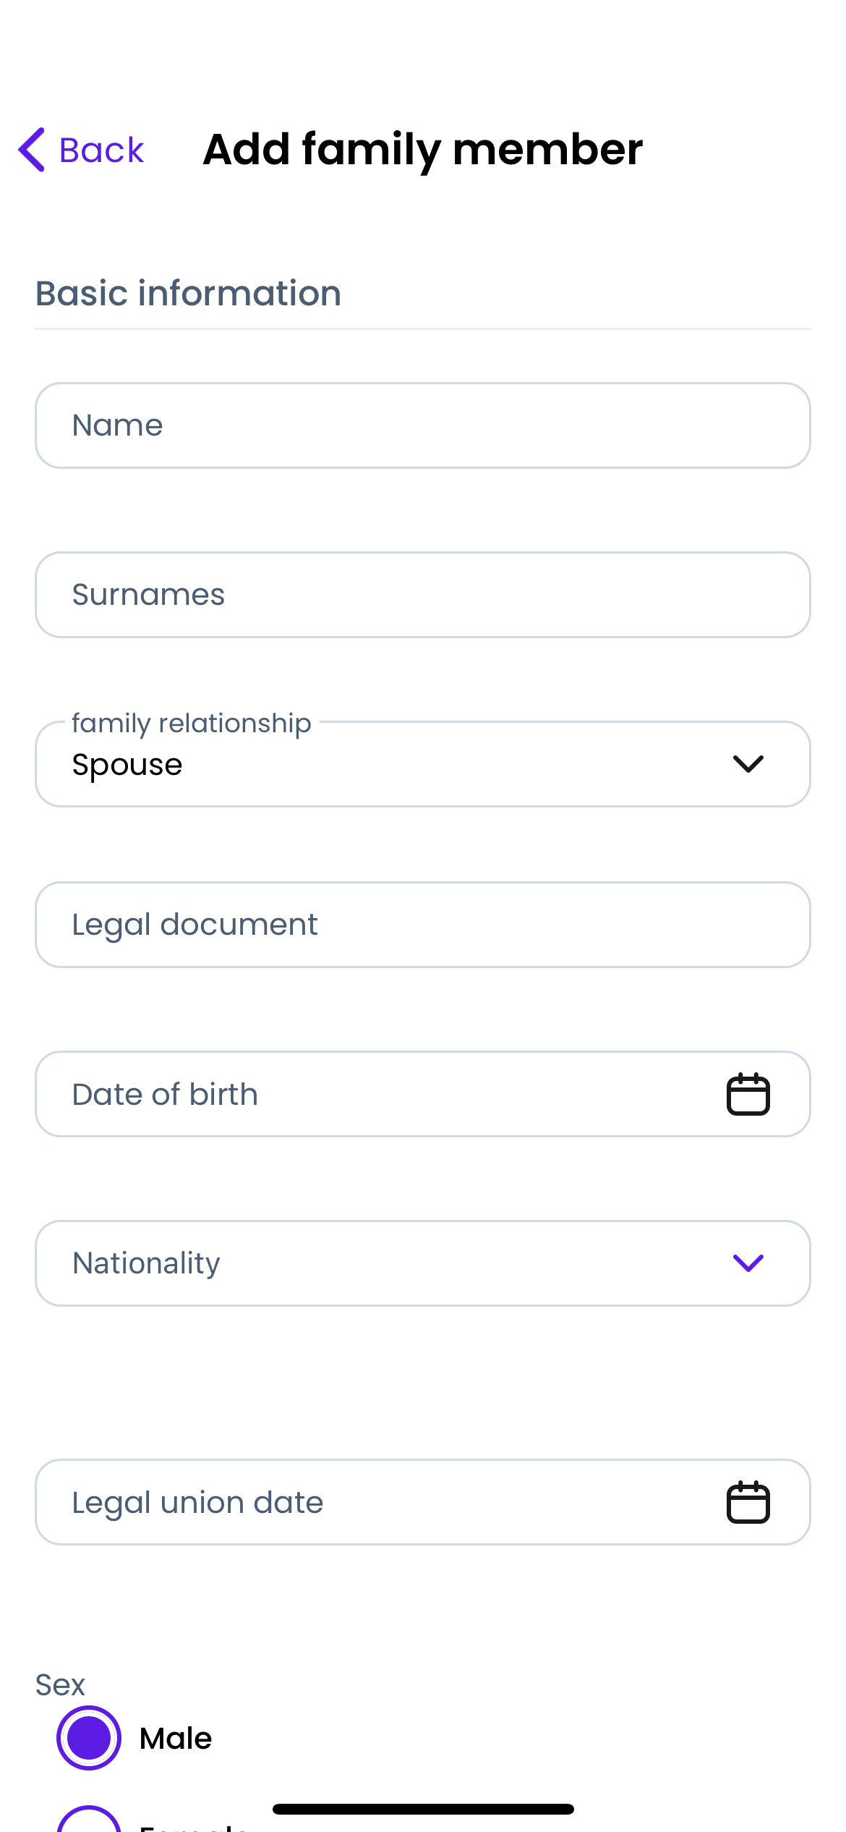Click the Legal union date field
Image resolution: width=846 pixels, height=1832 pixels.
tap(423, 1502)
